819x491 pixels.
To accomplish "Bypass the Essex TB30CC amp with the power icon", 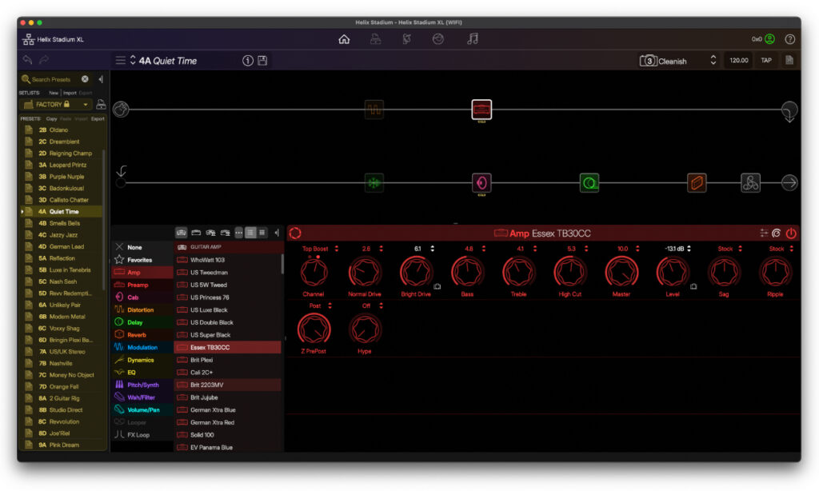I will tap(791, 231).
